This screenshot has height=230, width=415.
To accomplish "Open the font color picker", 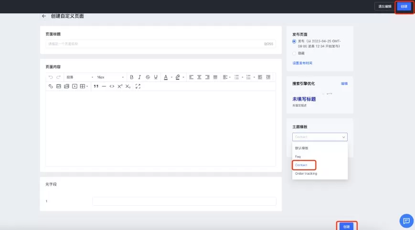I will click(166, 77).
